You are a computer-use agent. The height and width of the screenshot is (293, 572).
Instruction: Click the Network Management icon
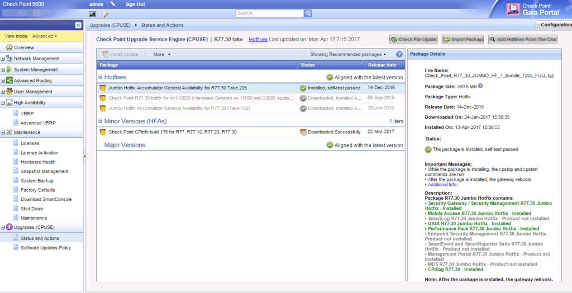click(9, 58)
